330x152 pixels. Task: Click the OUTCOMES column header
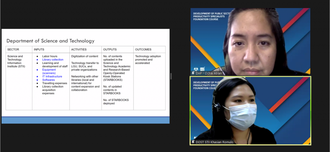click(x=143, y=50)
